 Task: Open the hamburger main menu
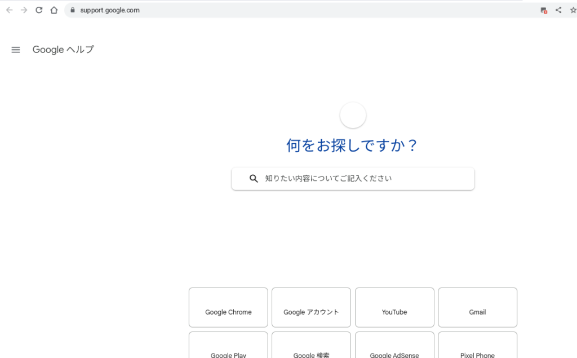point(16,50)
